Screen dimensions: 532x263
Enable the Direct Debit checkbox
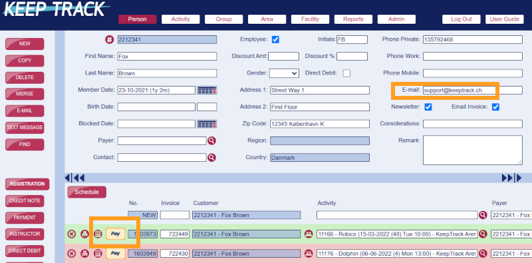(346, 73)
